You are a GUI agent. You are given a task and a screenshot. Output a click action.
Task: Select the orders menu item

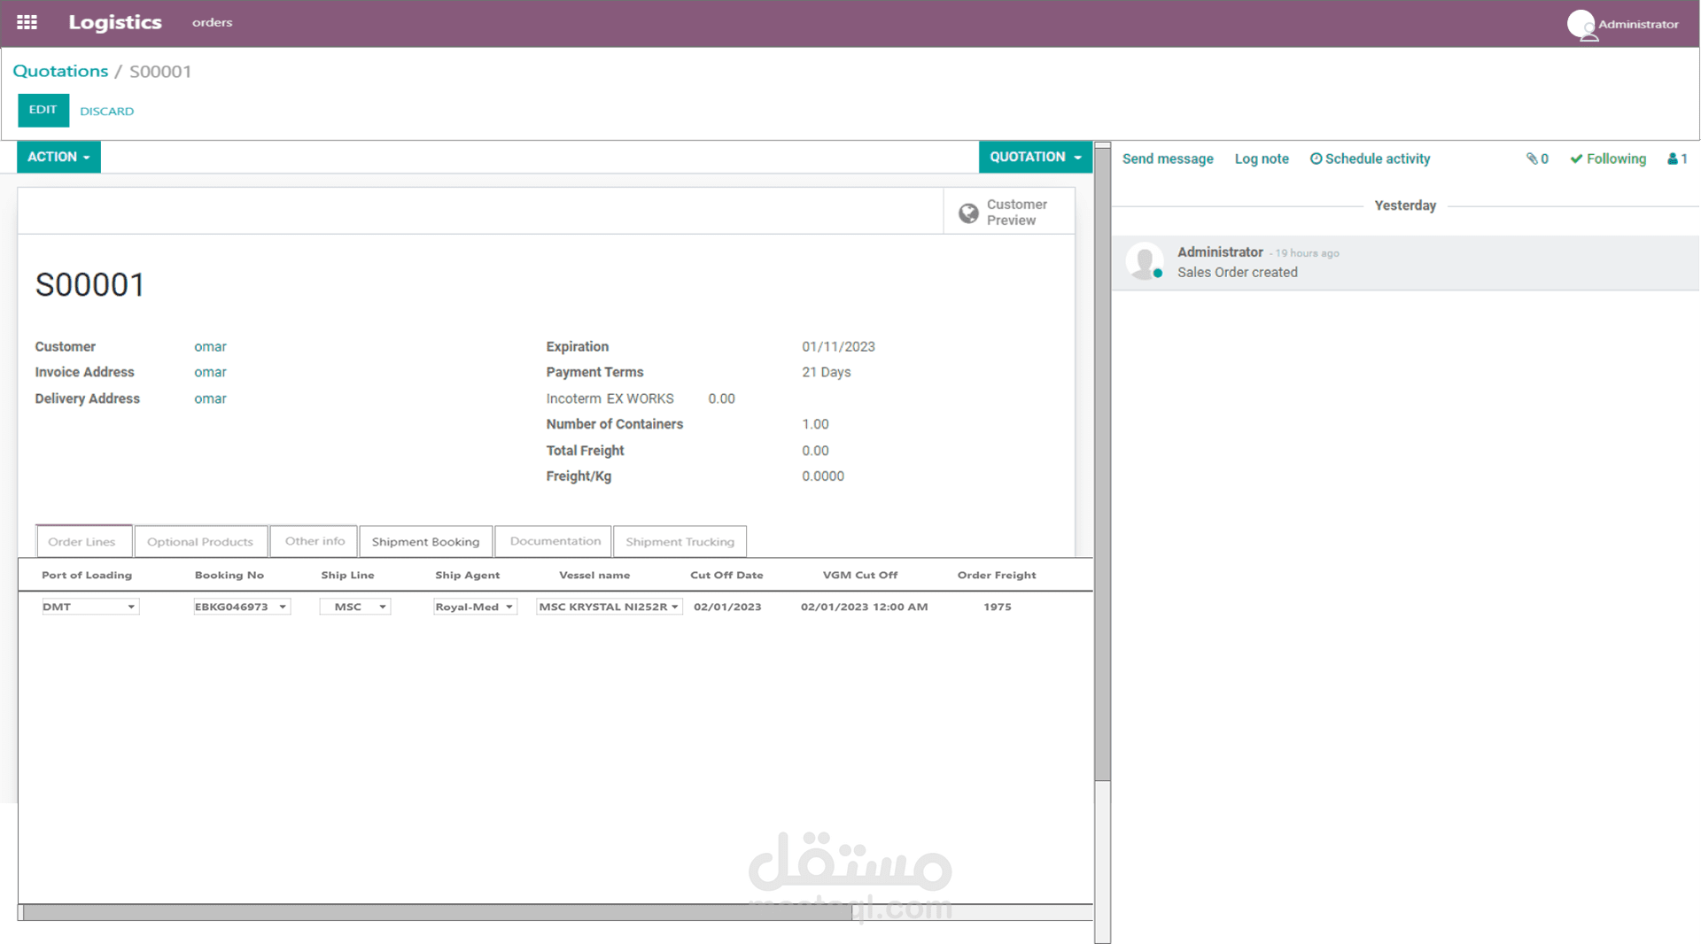(212, 22)
